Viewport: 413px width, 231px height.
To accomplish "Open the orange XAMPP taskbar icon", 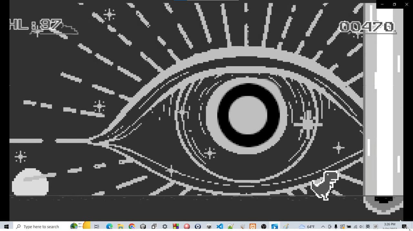I will pos(253,226).
